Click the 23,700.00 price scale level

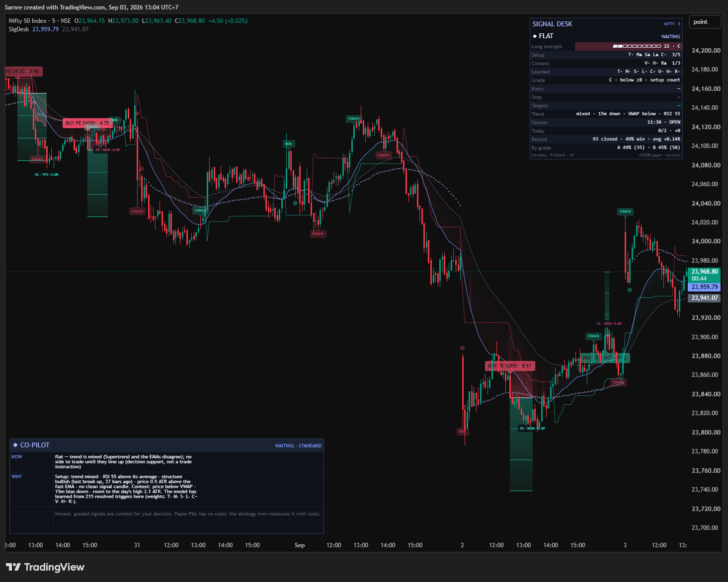point(706,528)
